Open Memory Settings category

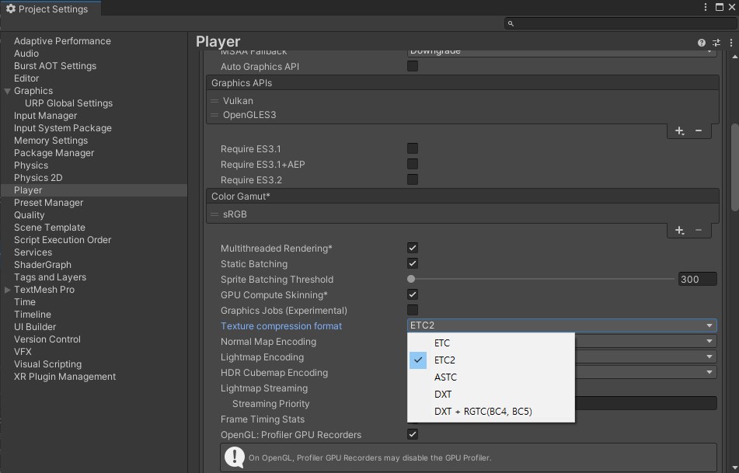tap(51, 141)
